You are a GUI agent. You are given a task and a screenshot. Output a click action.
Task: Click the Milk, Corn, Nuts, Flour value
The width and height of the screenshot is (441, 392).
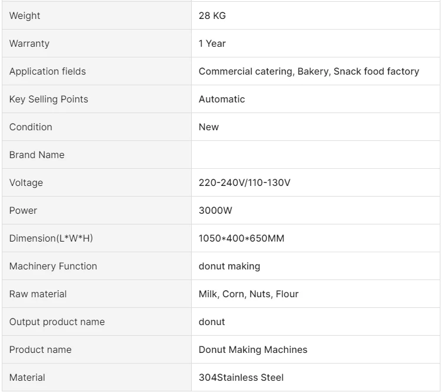[x=249, y=294]
